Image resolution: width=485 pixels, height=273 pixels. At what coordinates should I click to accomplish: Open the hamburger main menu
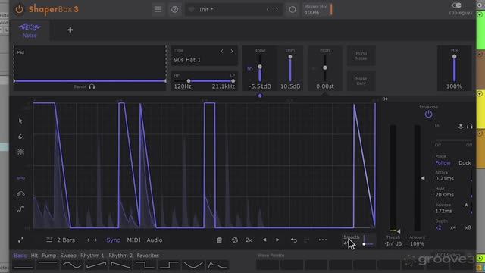pos(158,9)
